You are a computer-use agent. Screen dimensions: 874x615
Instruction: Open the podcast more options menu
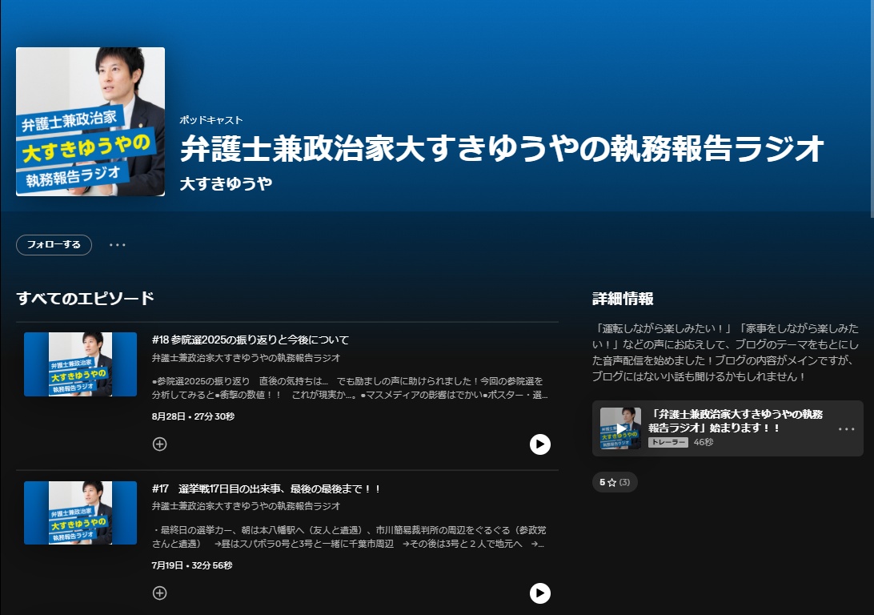point(118,245)
